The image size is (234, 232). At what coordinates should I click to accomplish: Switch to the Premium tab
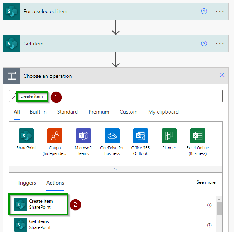click(x=99, y=112)
